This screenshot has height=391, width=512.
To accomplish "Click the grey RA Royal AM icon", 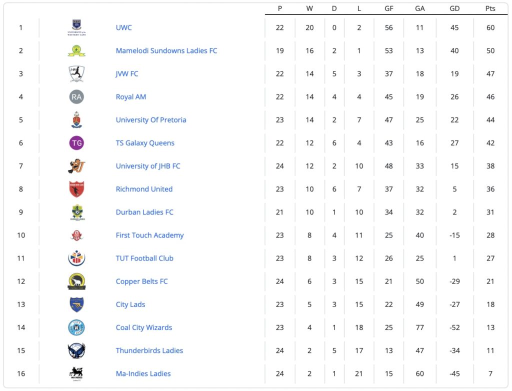I will point(76,97).
